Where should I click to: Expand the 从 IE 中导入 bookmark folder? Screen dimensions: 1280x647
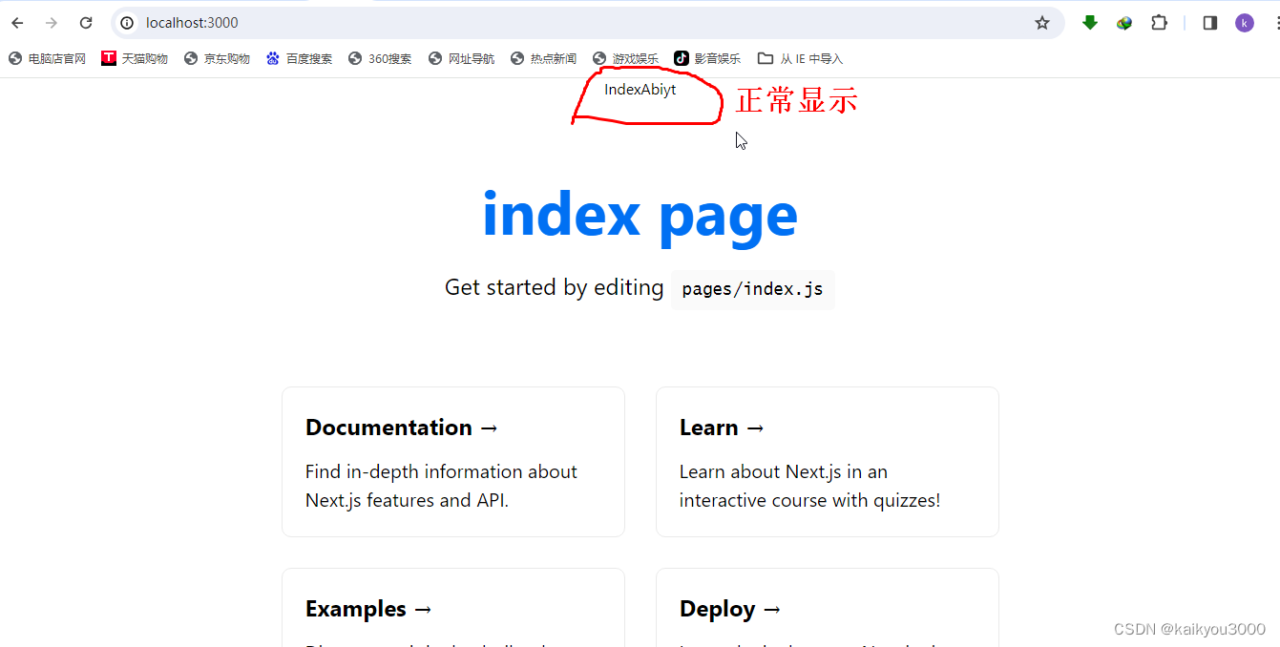coord(800,57)
